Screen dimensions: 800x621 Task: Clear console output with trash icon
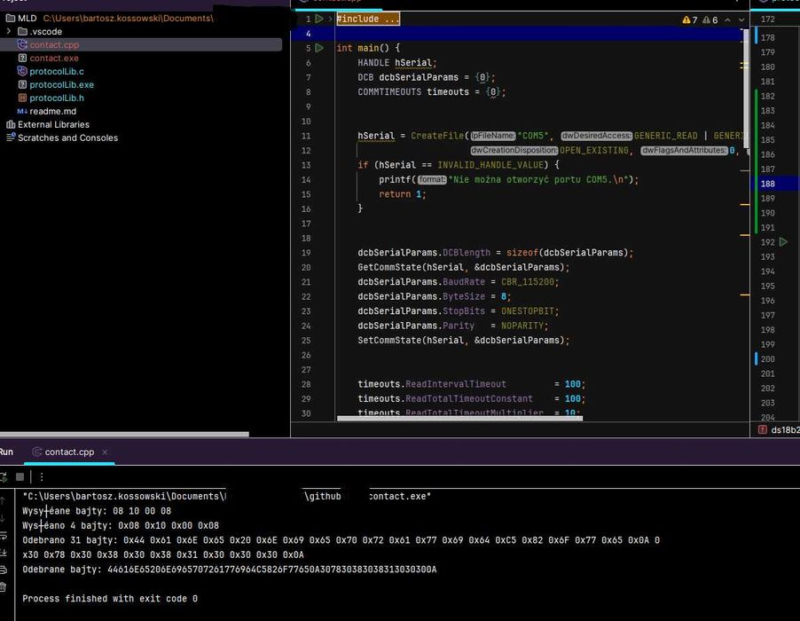click(4, 586)
